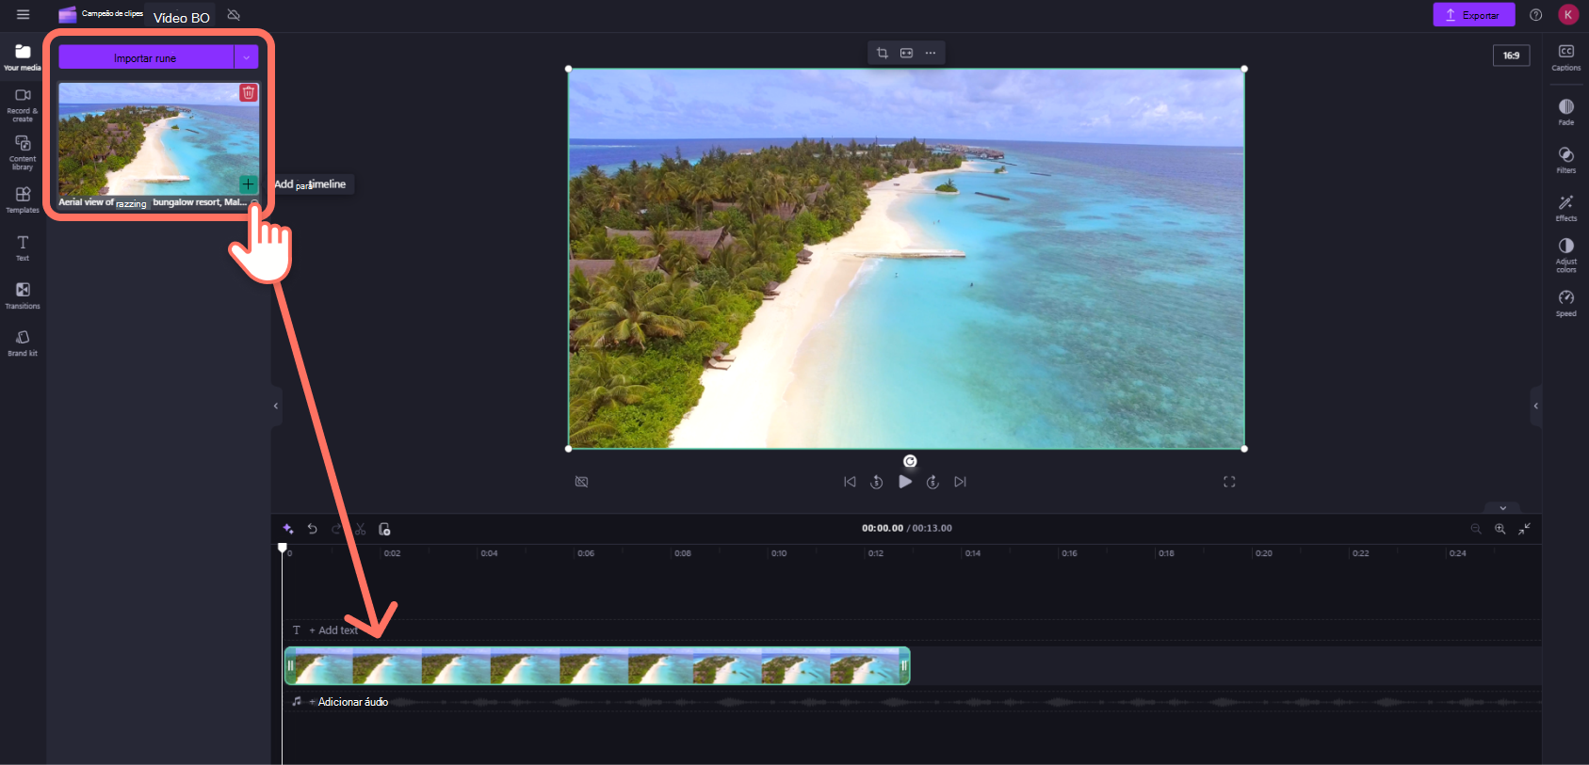Open the K user account avatar
Viewport: 1589px width, 765px height.
click(1568, 14)
